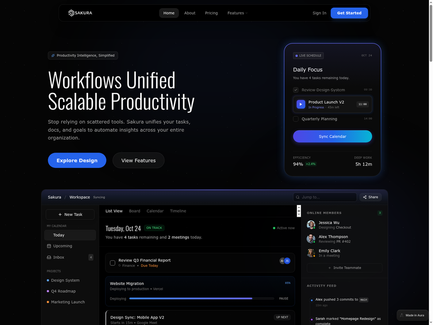
Task: Check the Quarterly Planning checkbox
Action: pyautogui.click(x=296, y=119)
